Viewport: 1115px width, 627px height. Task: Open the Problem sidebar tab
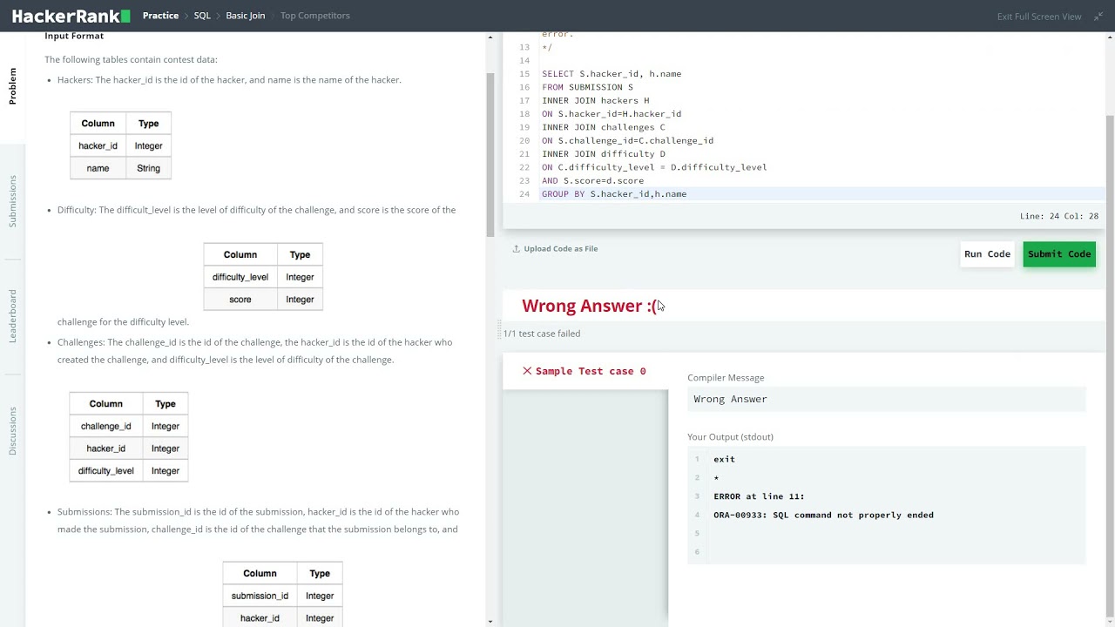pos(13,86)
